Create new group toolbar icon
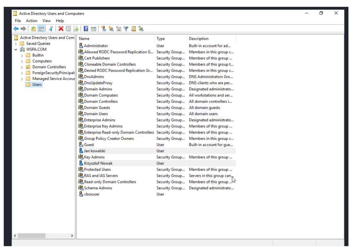 (x=111, y=29)
